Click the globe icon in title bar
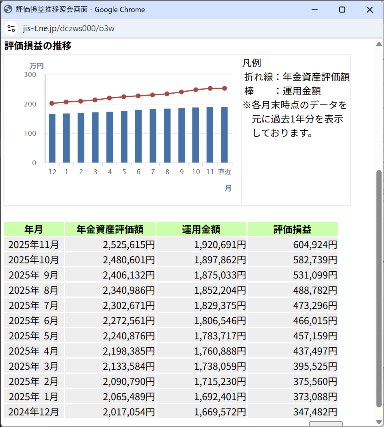Viewport: 384px width, 427px height. coord(8,9)
